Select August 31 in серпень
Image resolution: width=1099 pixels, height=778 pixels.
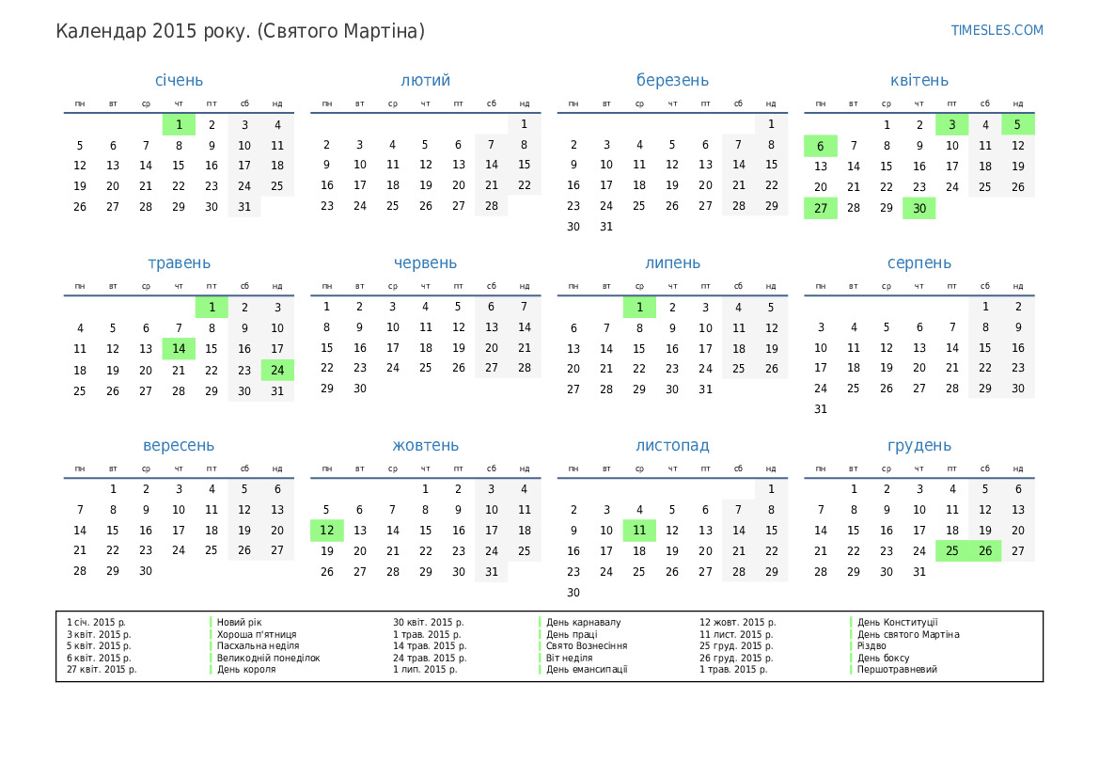[x=821, y=409]
